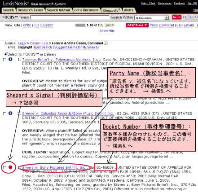Open the Legal source link
Image resolution: width=198 pixels, height=192 pixels.
[22, 43]
